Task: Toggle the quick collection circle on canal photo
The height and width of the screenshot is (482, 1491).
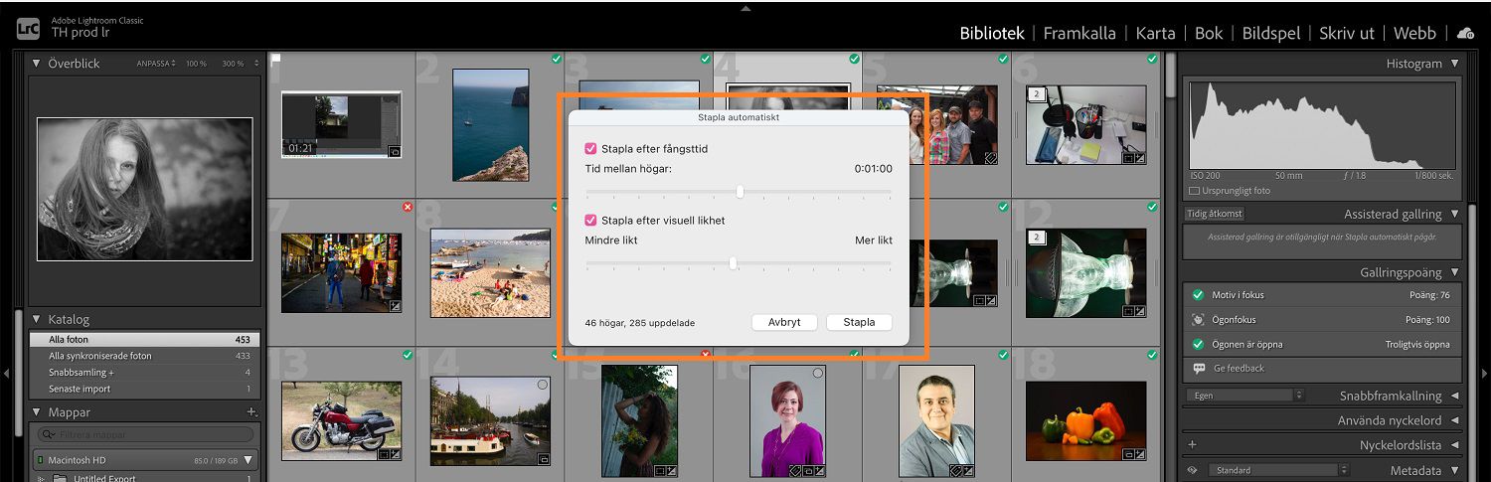Action: [x=542, y=385]
